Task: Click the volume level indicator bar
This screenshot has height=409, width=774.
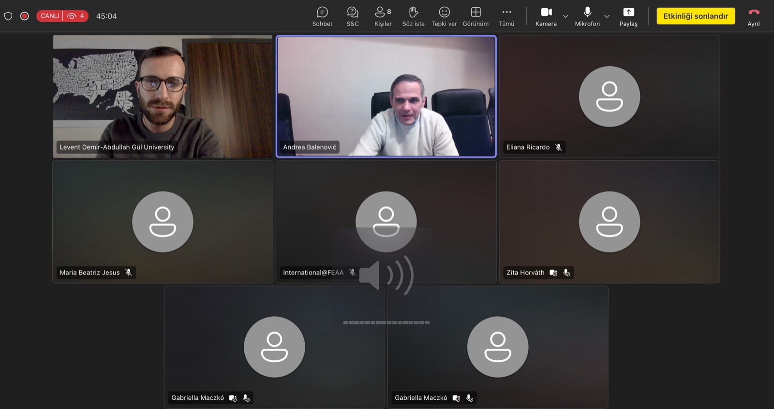Action: pyautogui.click(x=386, y=323)
